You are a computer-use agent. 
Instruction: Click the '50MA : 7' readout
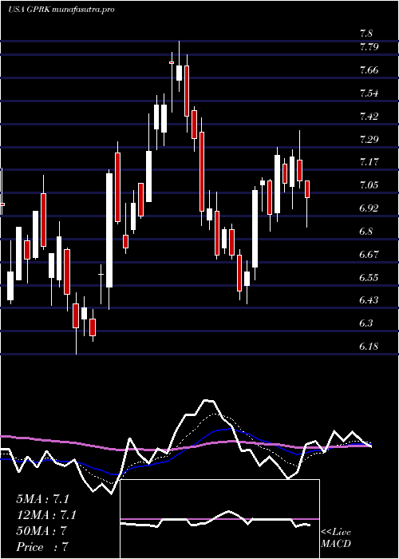41,531
